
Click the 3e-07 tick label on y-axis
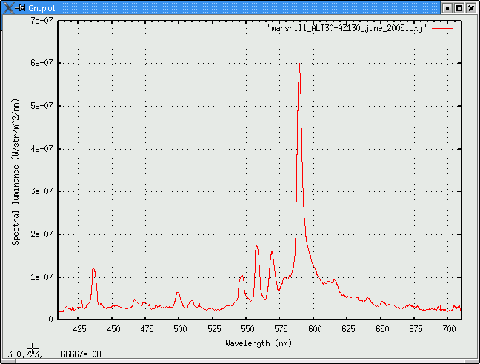click(x=41, y=191)
